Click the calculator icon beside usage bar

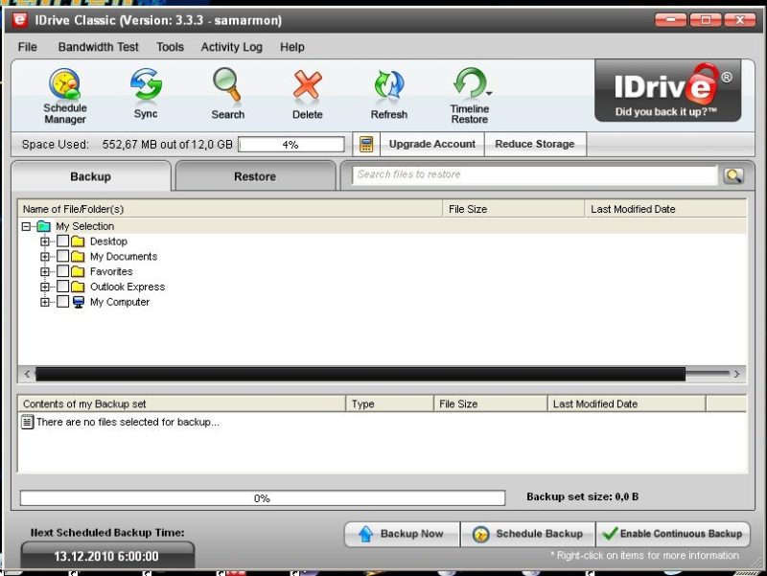365,145
